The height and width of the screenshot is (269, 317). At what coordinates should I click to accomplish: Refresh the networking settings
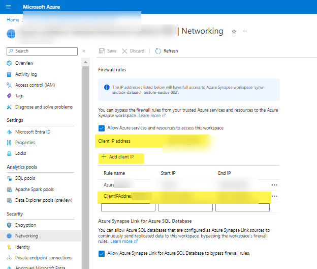167,51
